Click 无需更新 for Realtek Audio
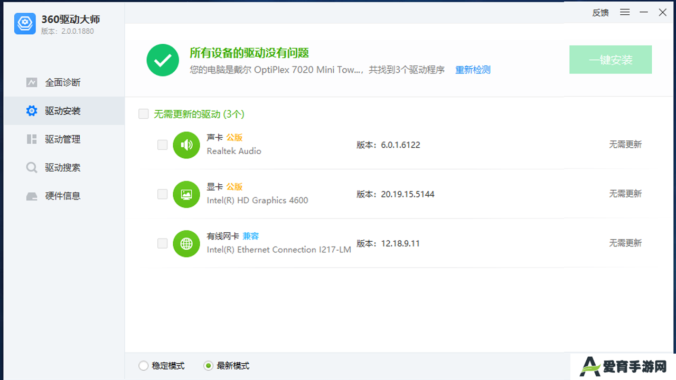 click(x=625, y=145)
